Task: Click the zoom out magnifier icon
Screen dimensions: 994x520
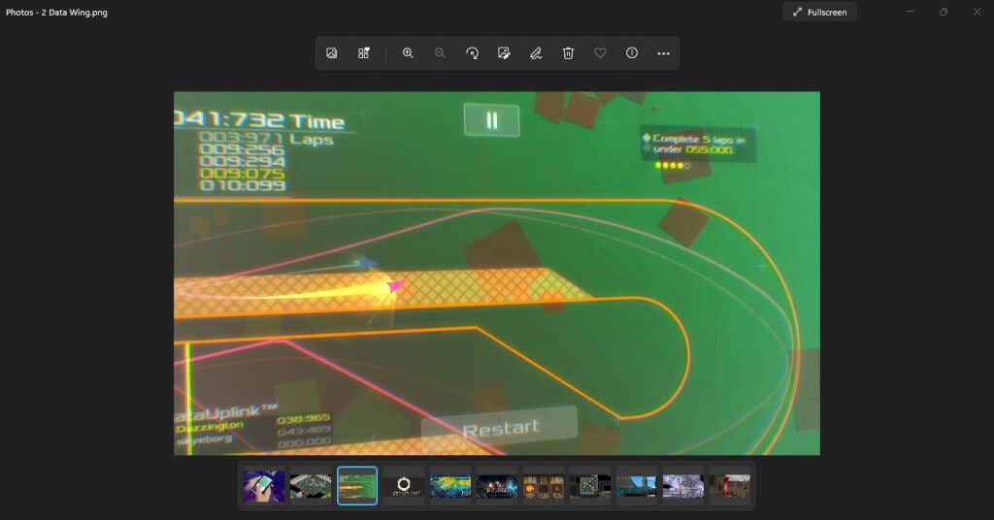Action: 440,53
